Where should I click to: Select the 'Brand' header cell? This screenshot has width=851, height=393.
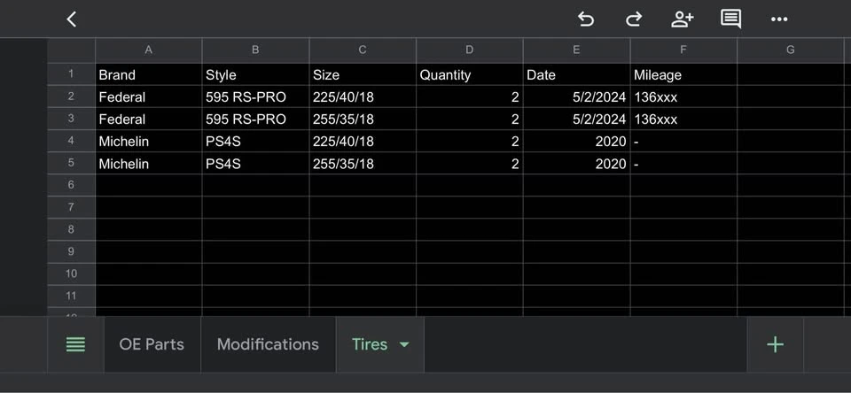tap(148, 75)
